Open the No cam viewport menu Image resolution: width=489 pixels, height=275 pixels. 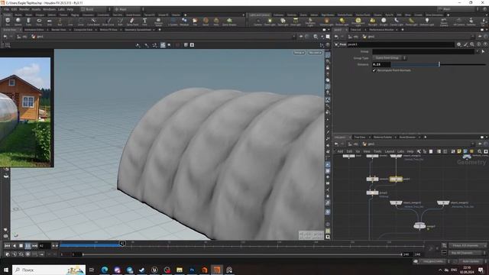315,53
